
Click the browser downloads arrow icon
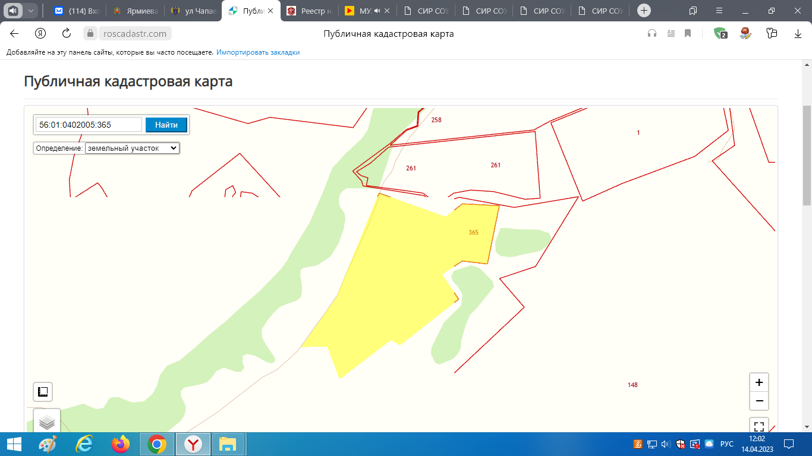pyautogui.click(x=798, y=34)
